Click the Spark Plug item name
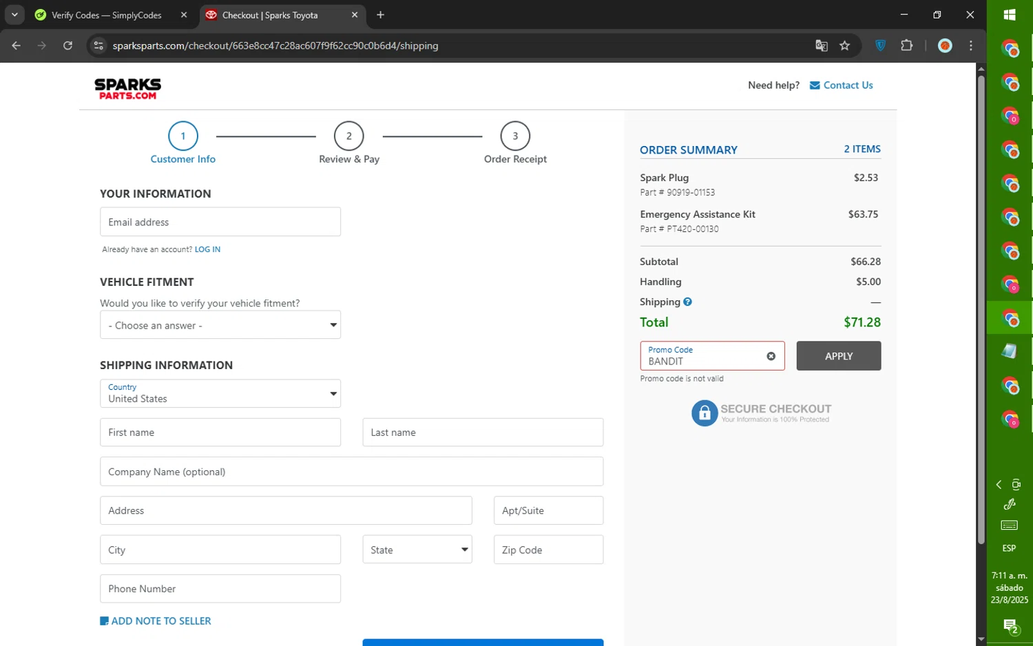This screenshot has width=1033, height=646. click(664, 178)
